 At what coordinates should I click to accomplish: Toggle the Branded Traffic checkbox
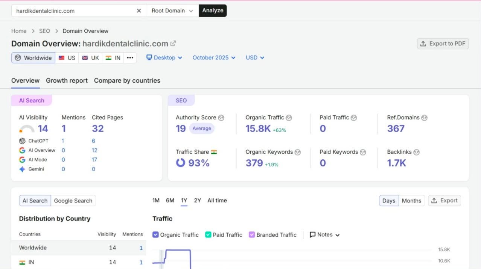(252, 235)
